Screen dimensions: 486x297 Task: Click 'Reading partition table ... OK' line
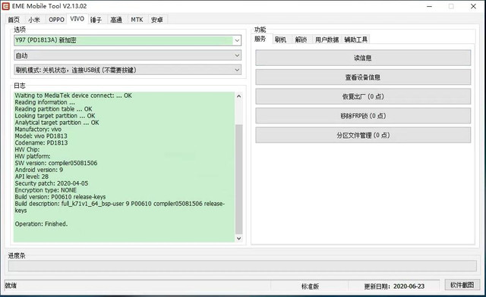53,109
